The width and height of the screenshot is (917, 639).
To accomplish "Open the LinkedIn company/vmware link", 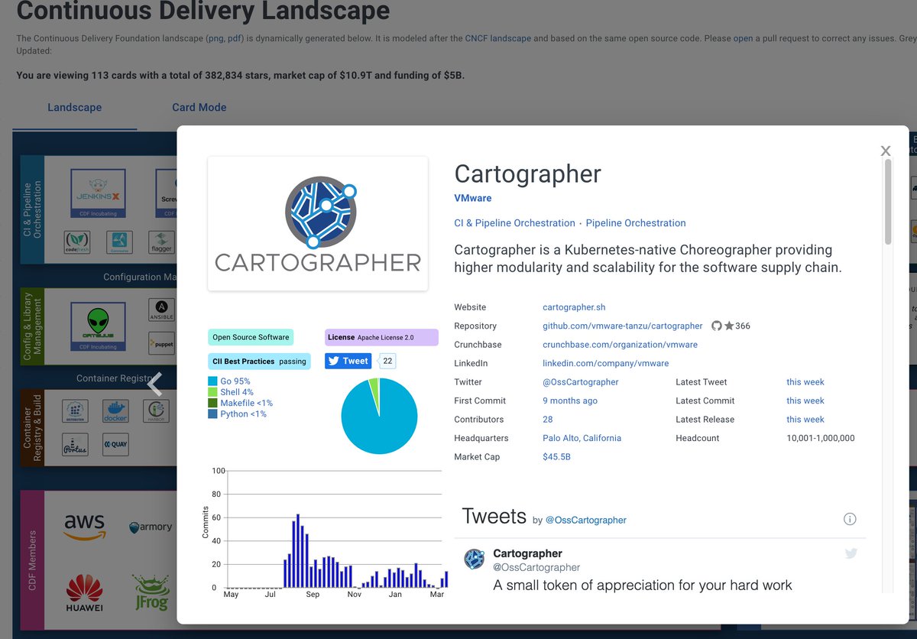I will (605, 363).
